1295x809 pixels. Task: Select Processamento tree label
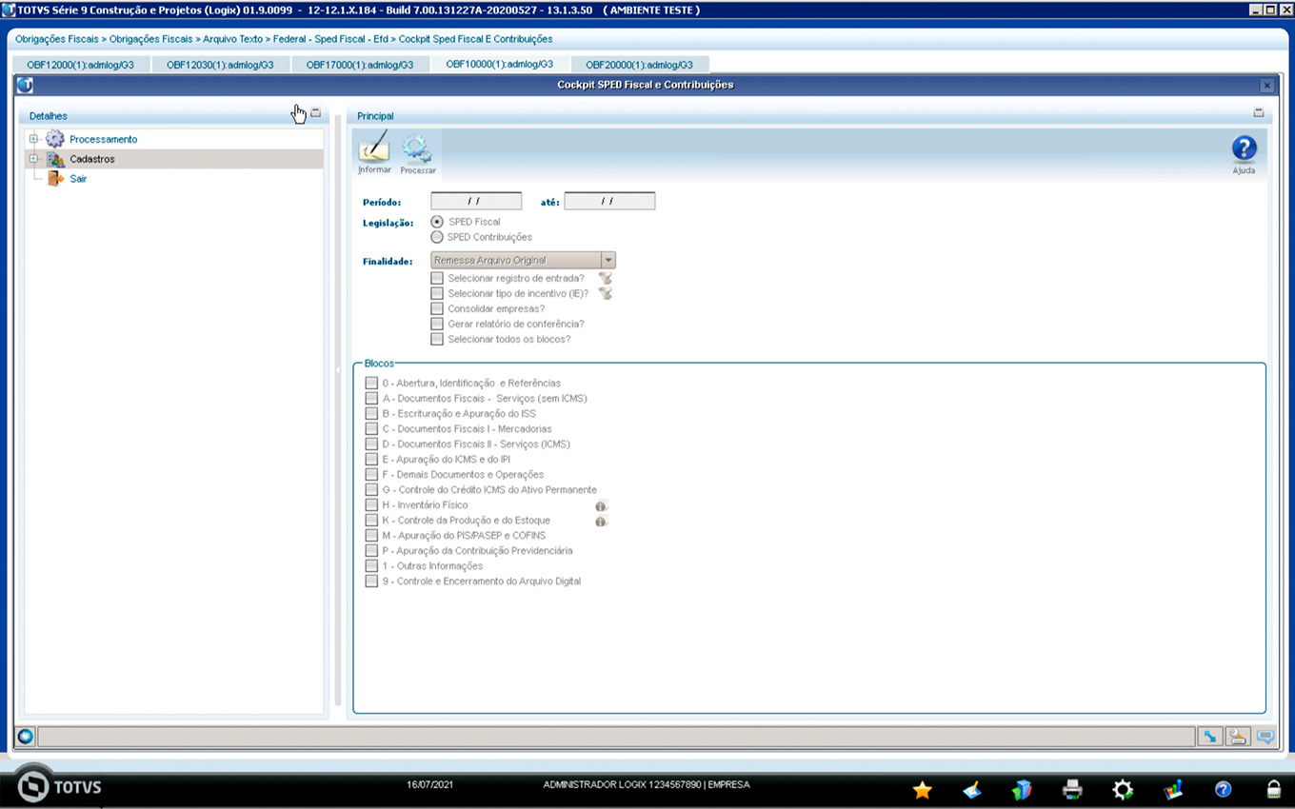tap(104, 139)
